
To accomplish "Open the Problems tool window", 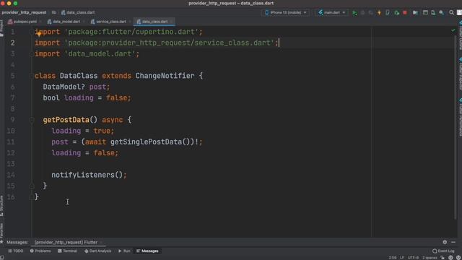I will tap(40, 251).
